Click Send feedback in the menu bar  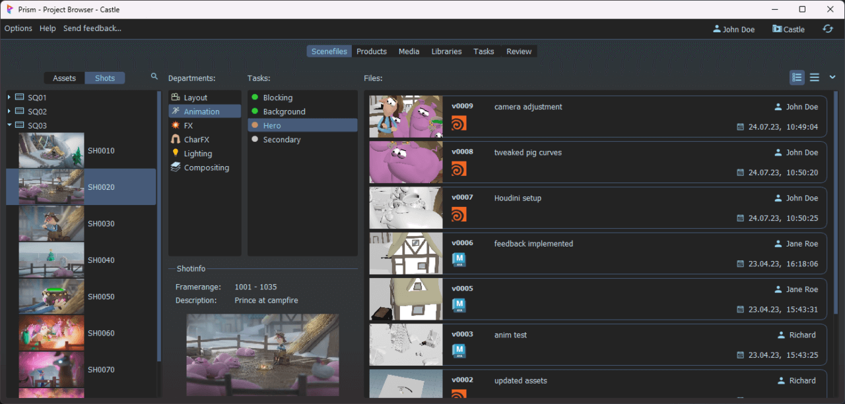(x=92, y=28)
